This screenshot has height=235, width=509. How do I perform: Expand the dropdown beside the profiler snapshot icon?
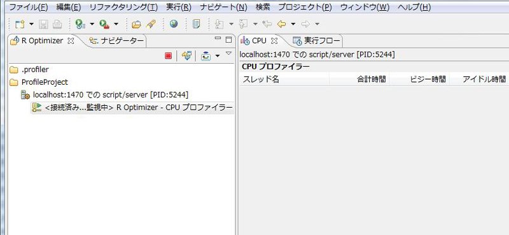coord(218,56)
